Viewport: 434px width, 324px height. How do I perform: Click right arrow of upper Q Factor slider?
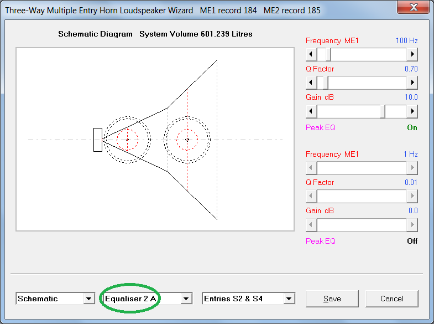click(412, 83)
